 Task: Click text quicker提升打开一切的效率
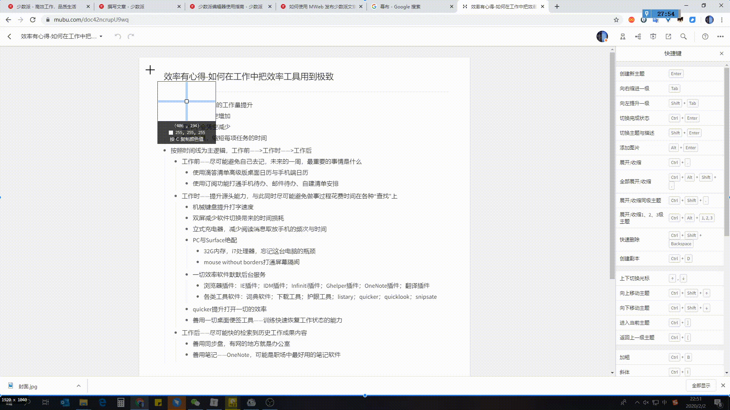229,309
